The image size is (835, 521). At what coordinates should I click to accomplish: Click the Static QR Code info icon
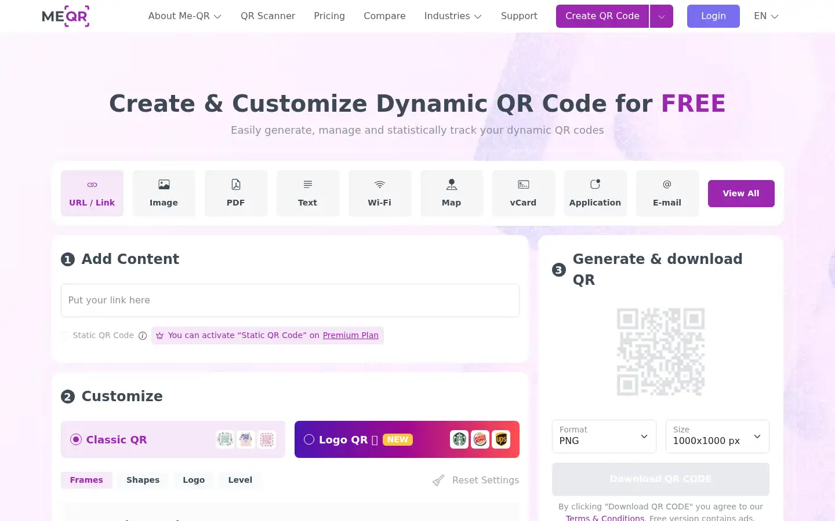tap(143, 336)
